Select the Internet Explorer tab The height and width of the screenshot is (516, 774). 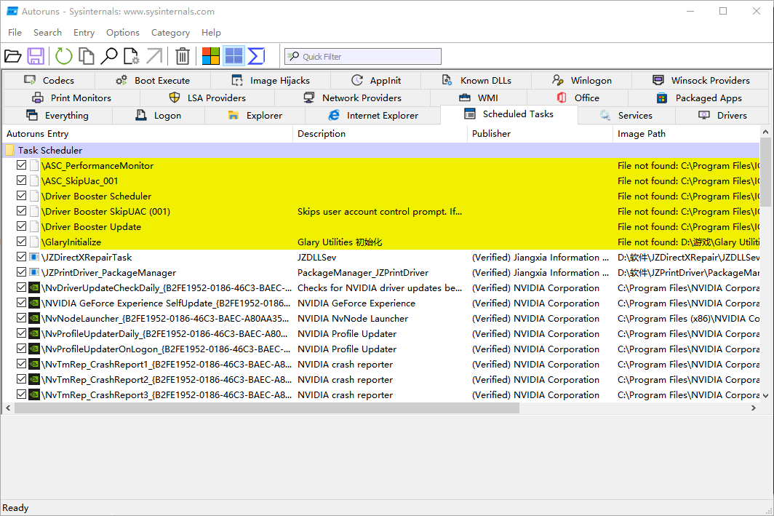pyautogui.click(x=372, y=116)
